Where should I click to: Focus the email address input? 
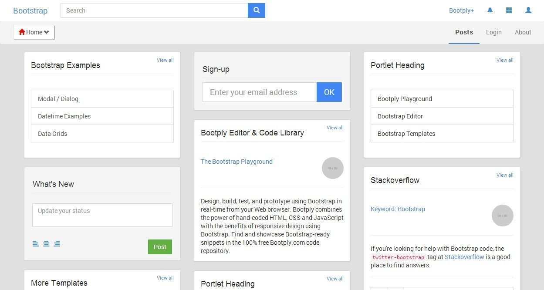click(x=260, y=92)
